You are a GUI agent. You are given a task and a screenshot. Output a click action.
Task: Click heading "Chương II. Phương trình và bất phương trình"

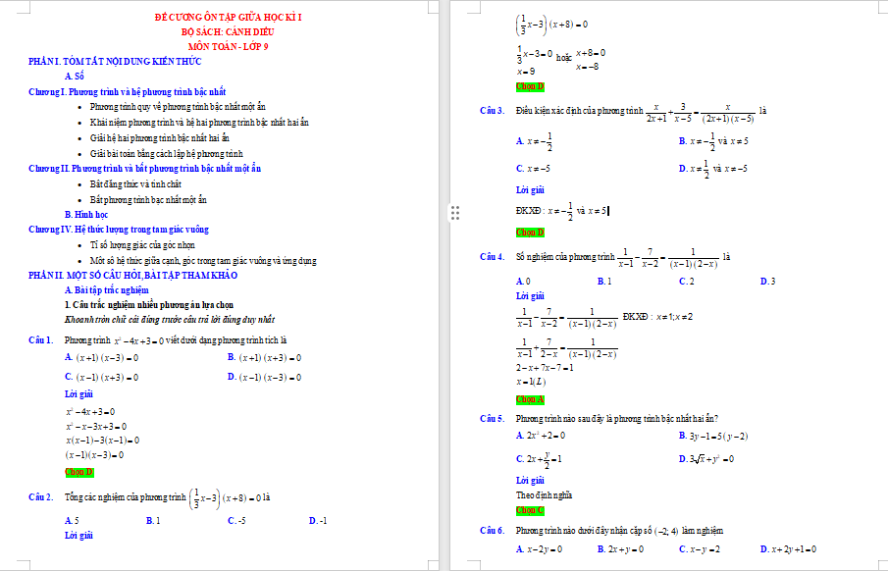tap(145, 168)
